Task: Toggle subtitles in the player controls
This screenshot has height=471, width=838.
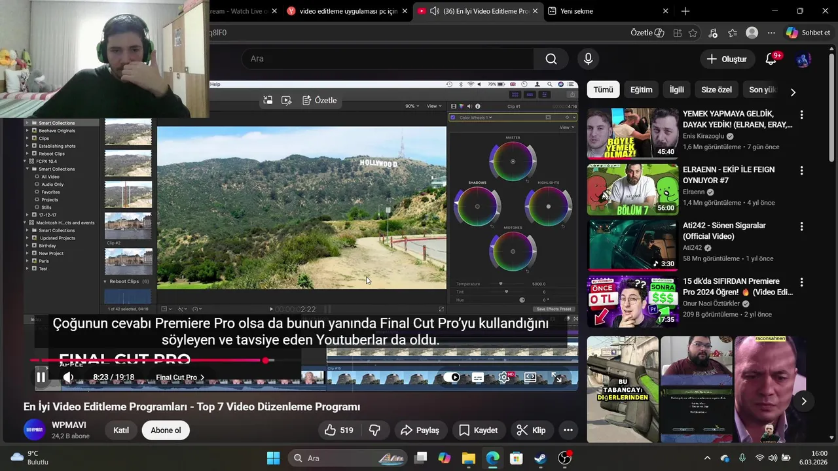Action: pos(478,377)
